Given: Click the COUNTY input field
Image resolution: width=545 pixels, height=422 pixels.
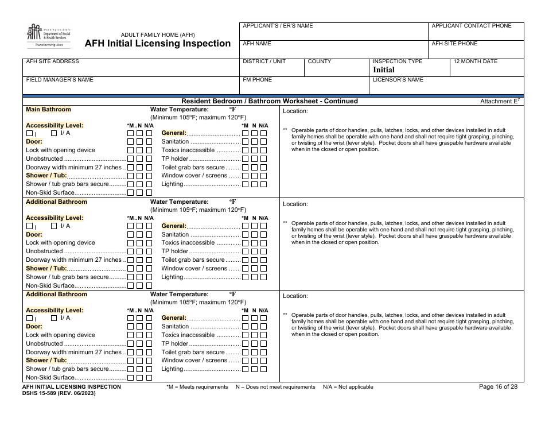Looking at the screenshot, I should coord(336,69).
